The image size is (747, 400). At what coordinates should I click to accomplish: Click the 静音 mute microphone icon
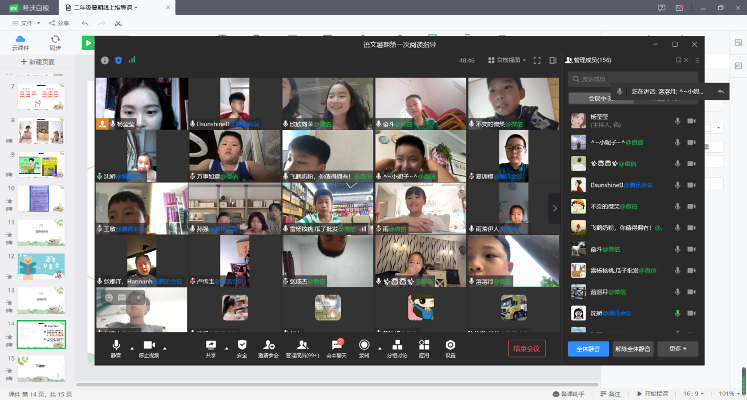(116, 345)
